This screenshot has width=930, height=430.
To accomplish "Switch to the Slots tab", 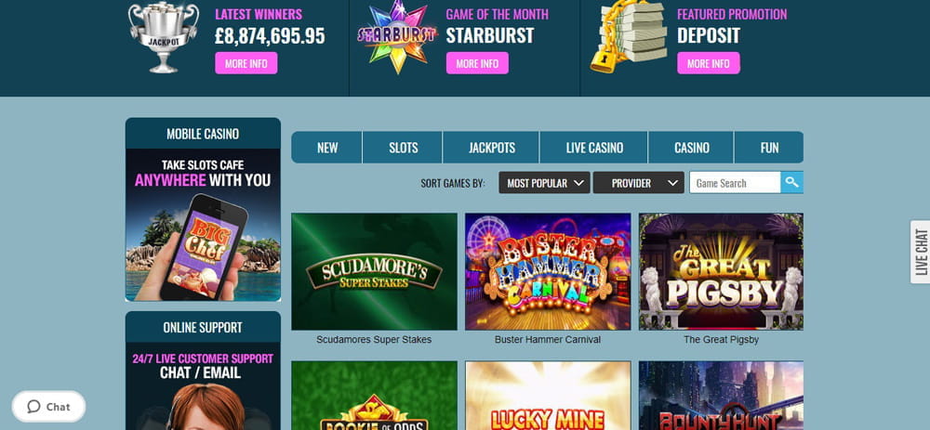I will [403, 148].
